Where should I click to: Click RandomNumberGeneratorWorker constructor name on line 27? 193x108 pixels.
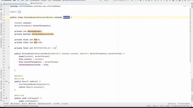click(36, 54)
